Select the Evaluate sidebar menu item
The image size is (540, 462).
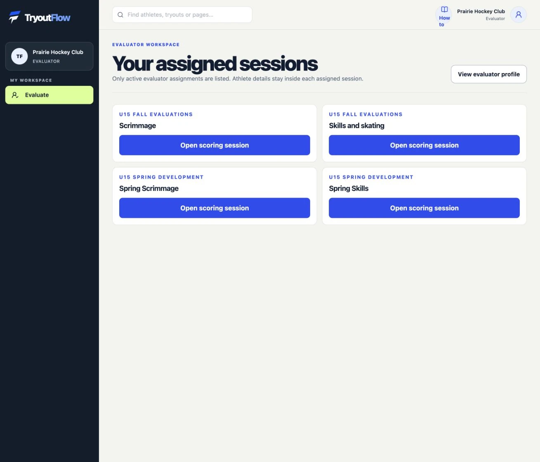click(49, 95)
